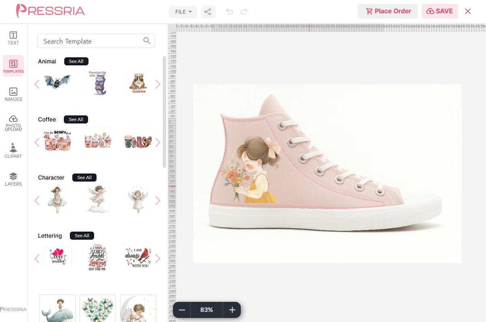This screenshot has height=322, width=486.
Task: Select the butterfly heart template
Action: click(98, 308)
